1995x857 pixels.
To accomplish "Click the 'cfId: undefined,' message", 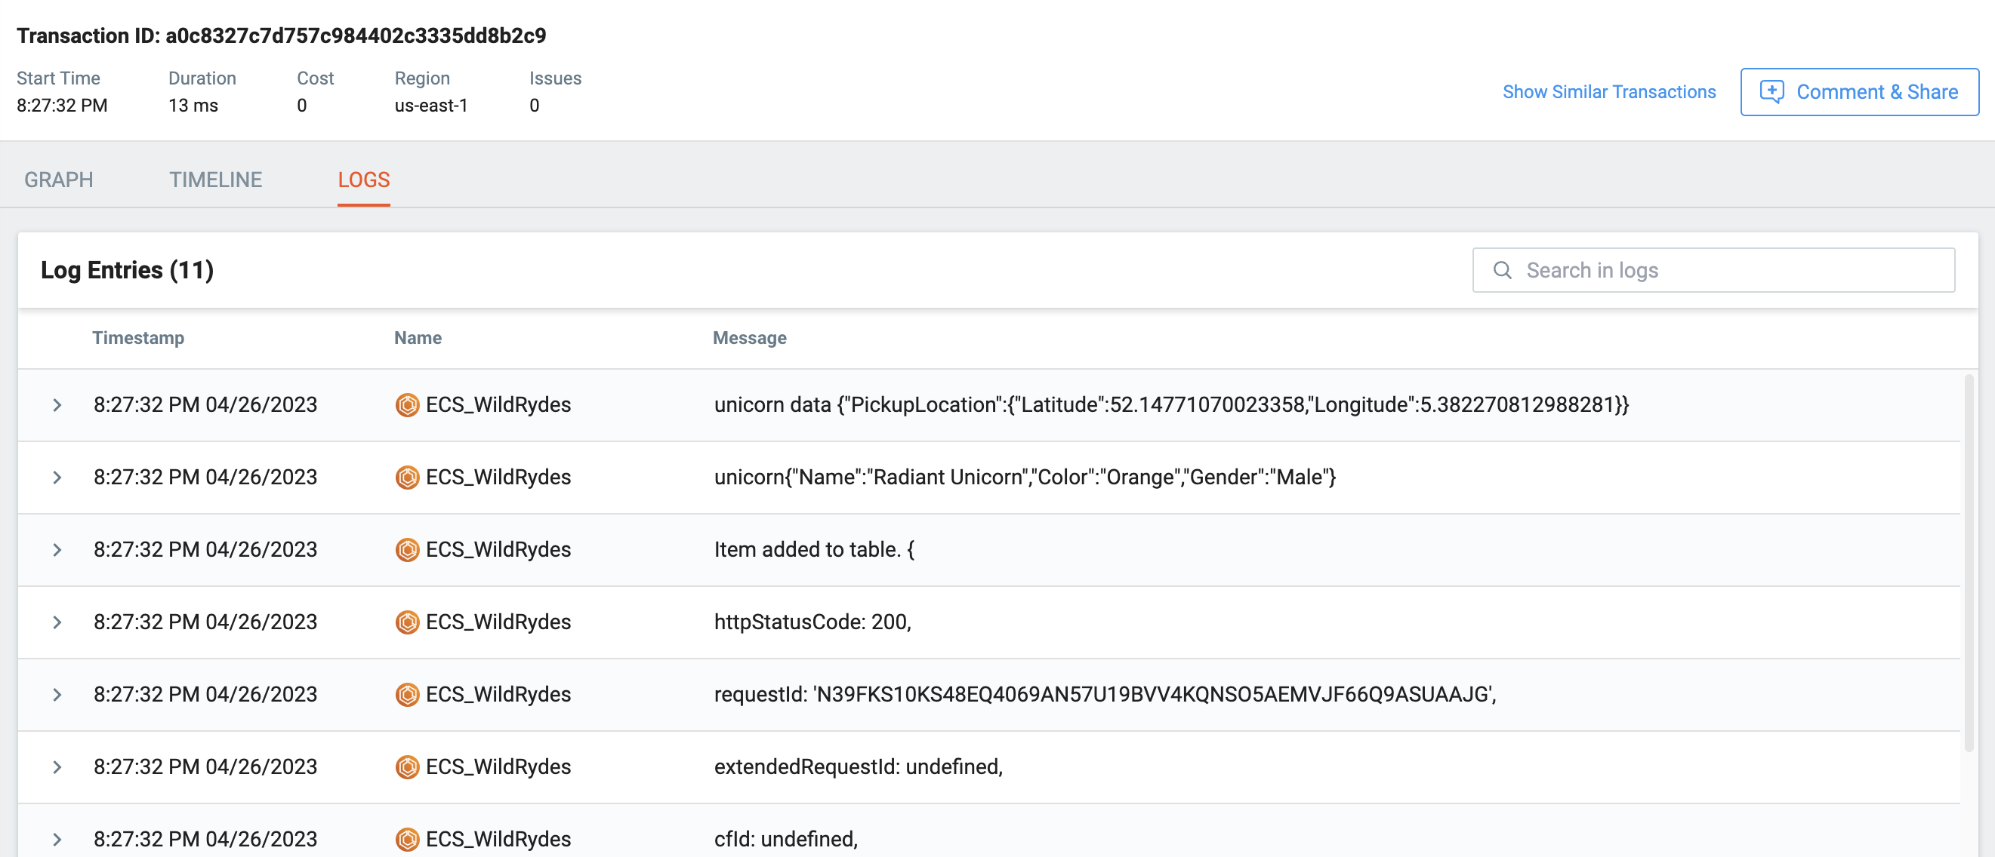I will point(786,839).
